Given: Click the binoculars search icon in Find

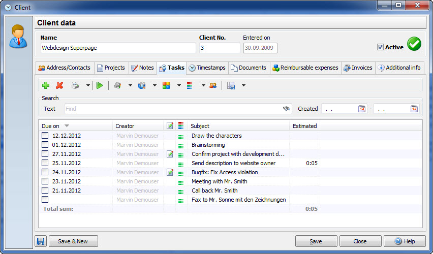Looking at the screenshot, I should (x=287, y=109).
